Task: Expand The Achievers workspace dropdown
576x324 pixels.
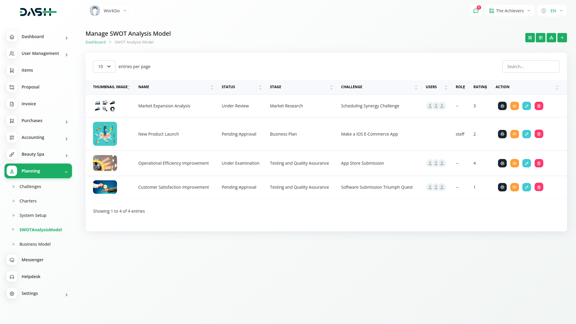Action: 509,11
